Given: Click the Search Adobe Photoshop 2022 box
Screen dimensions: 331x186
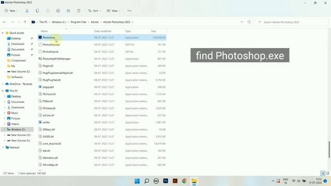Looking at the screenshot, I should [292, 22].
